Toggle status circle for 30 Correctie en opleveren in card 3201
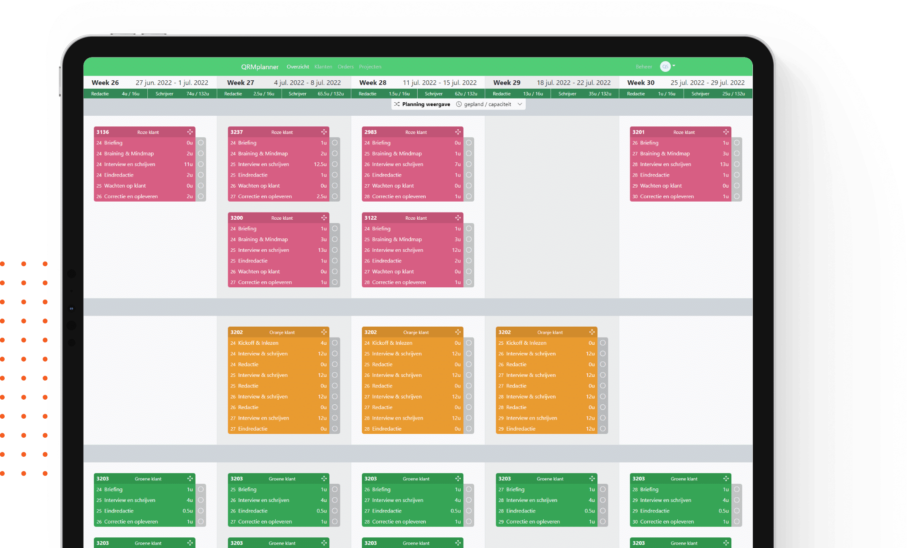The width and height of the screenshot is (907, 548). coord(737,196)
